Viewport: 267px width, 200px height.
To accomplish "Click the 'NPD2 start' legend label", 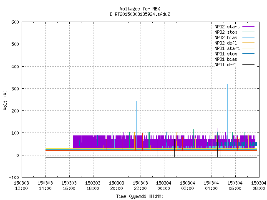I will [x=227, y=27].
